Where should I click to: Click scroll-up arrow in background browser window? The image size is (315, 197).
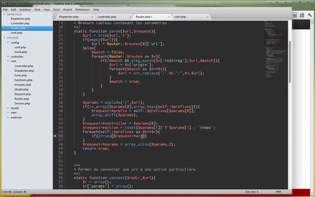coord(312,22)
